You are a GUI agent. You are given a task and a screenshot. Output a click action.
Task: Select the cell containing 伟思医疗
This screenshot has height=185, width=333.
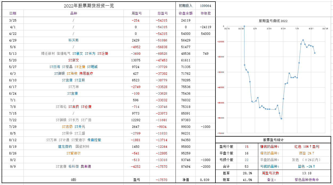[x=73, y=74]
